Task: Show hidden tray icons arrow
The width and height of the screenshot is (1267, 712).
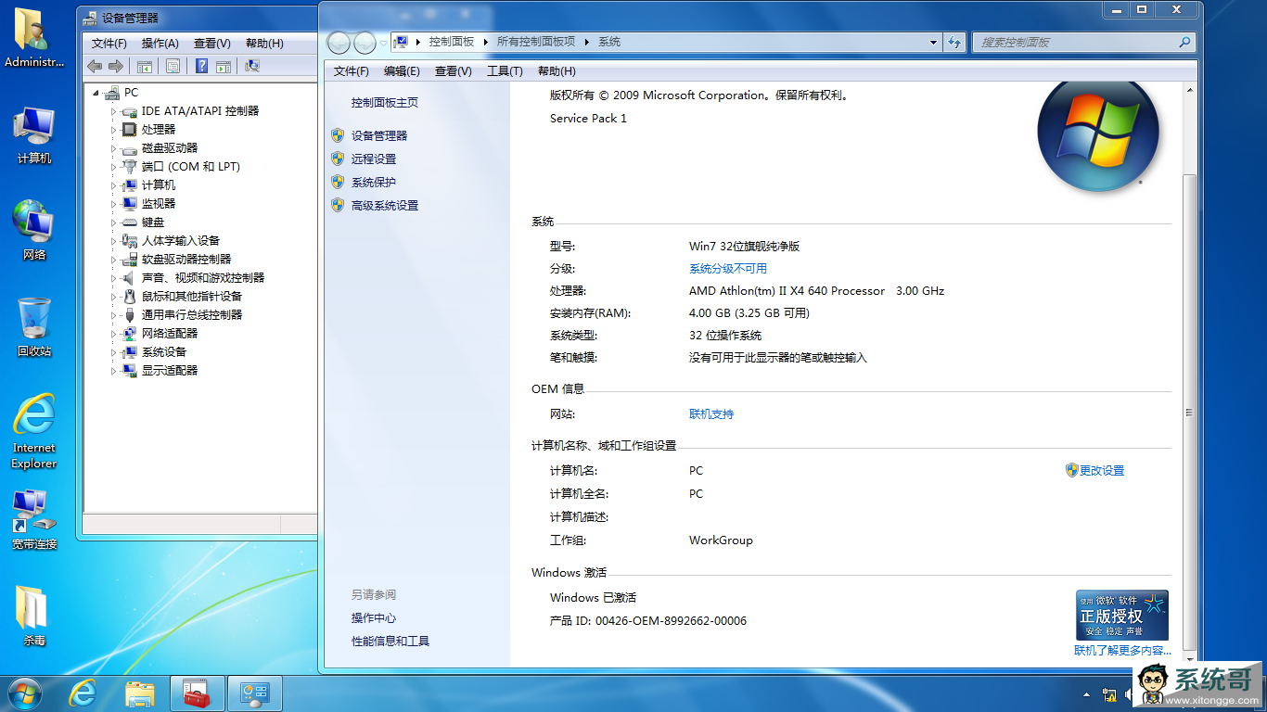Action: [x=1087, y=693]
